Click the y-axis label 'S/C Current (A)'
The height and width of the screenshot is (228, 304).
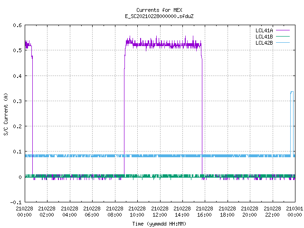(x=6, y=114)
